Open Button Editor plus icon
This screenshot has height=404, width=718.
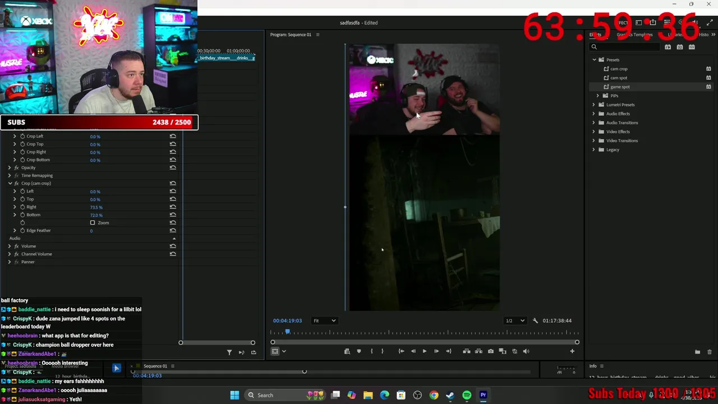(x=572, y=351)
